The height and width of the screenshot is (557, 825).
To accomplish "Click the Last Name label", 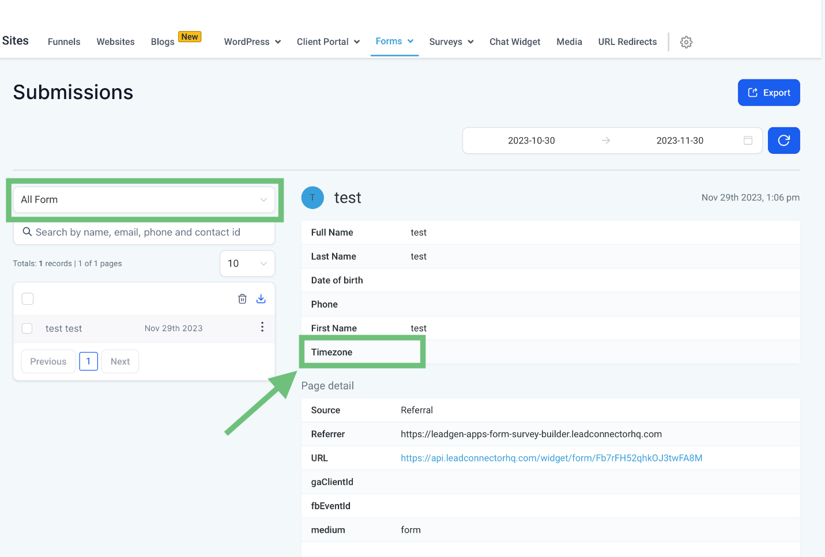I will tap(334, 257).
